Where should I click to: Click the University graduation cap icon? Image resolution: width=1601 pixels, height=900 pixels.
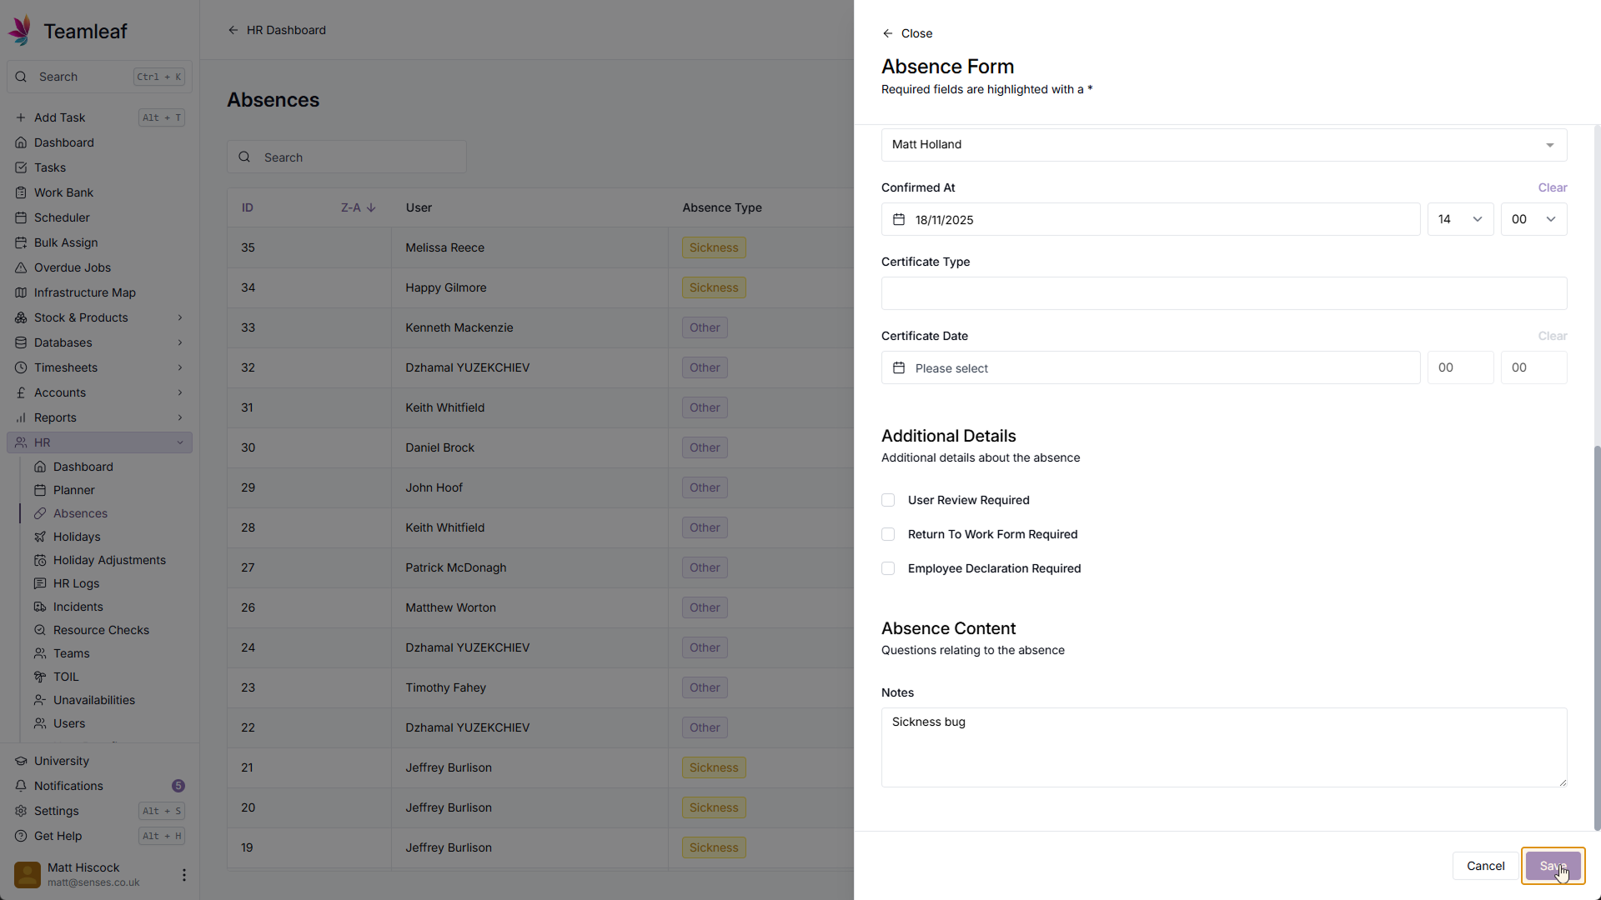(x=21, y=761)
